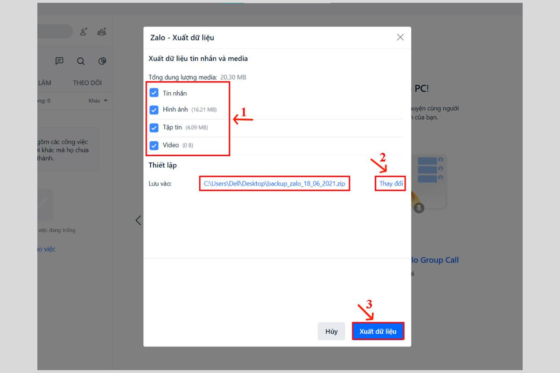
Task: Click the backup_zalo zip save path
Action: click(274, 184)
